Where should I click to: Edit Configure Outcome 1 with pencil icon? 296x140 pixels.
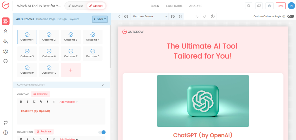(103, 85)
